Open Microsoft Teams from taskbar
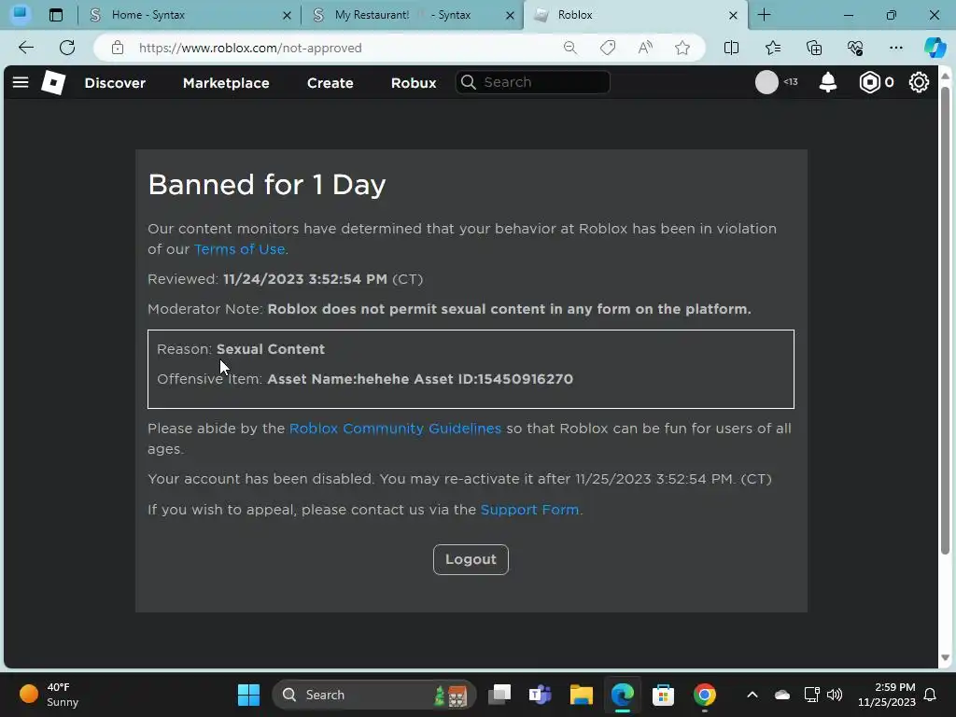 click(x=541, y=695)
